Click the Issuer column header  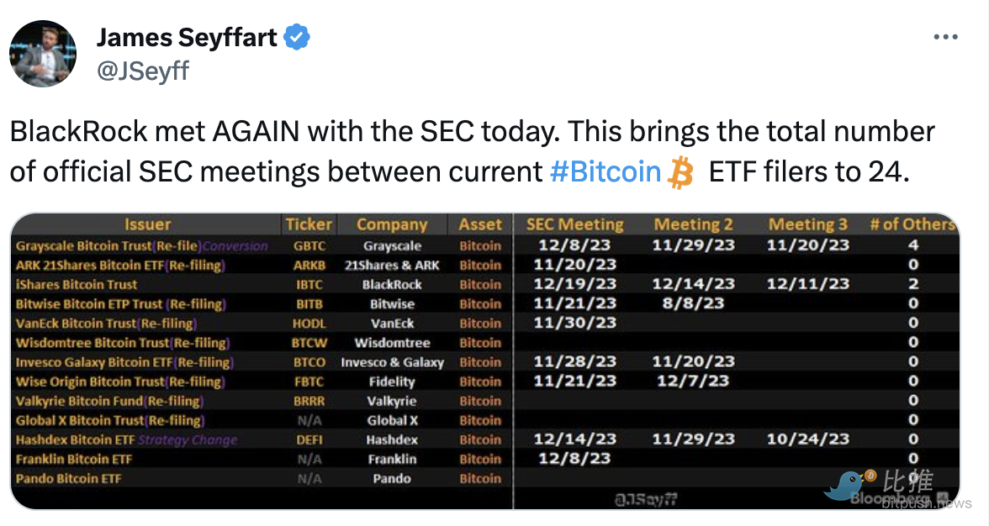pyautogui.click(x=148, y=224)
